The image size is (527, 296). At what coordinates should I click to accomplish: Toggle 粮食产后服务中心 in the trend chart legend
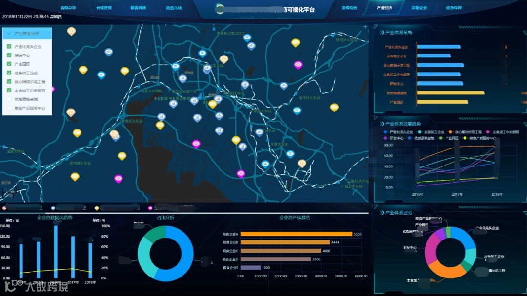point(479,138)
